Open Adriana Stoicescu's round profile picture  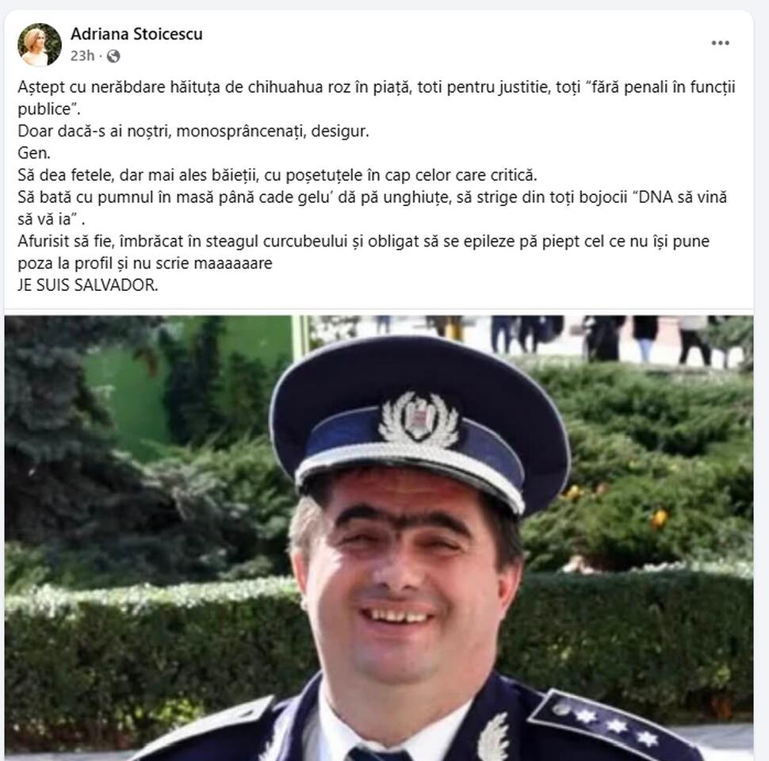coord(39,44)
